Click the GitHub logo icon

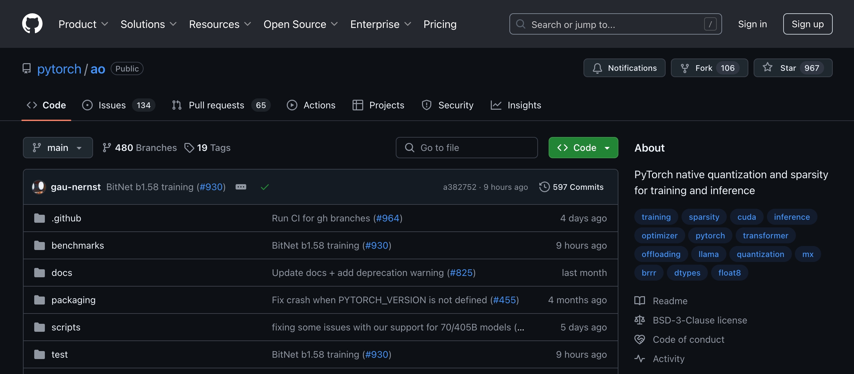[32, 24]
